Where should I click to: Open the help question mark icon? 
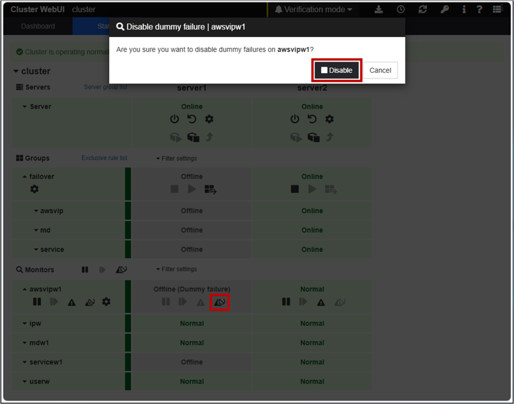[x=479, y=10]
